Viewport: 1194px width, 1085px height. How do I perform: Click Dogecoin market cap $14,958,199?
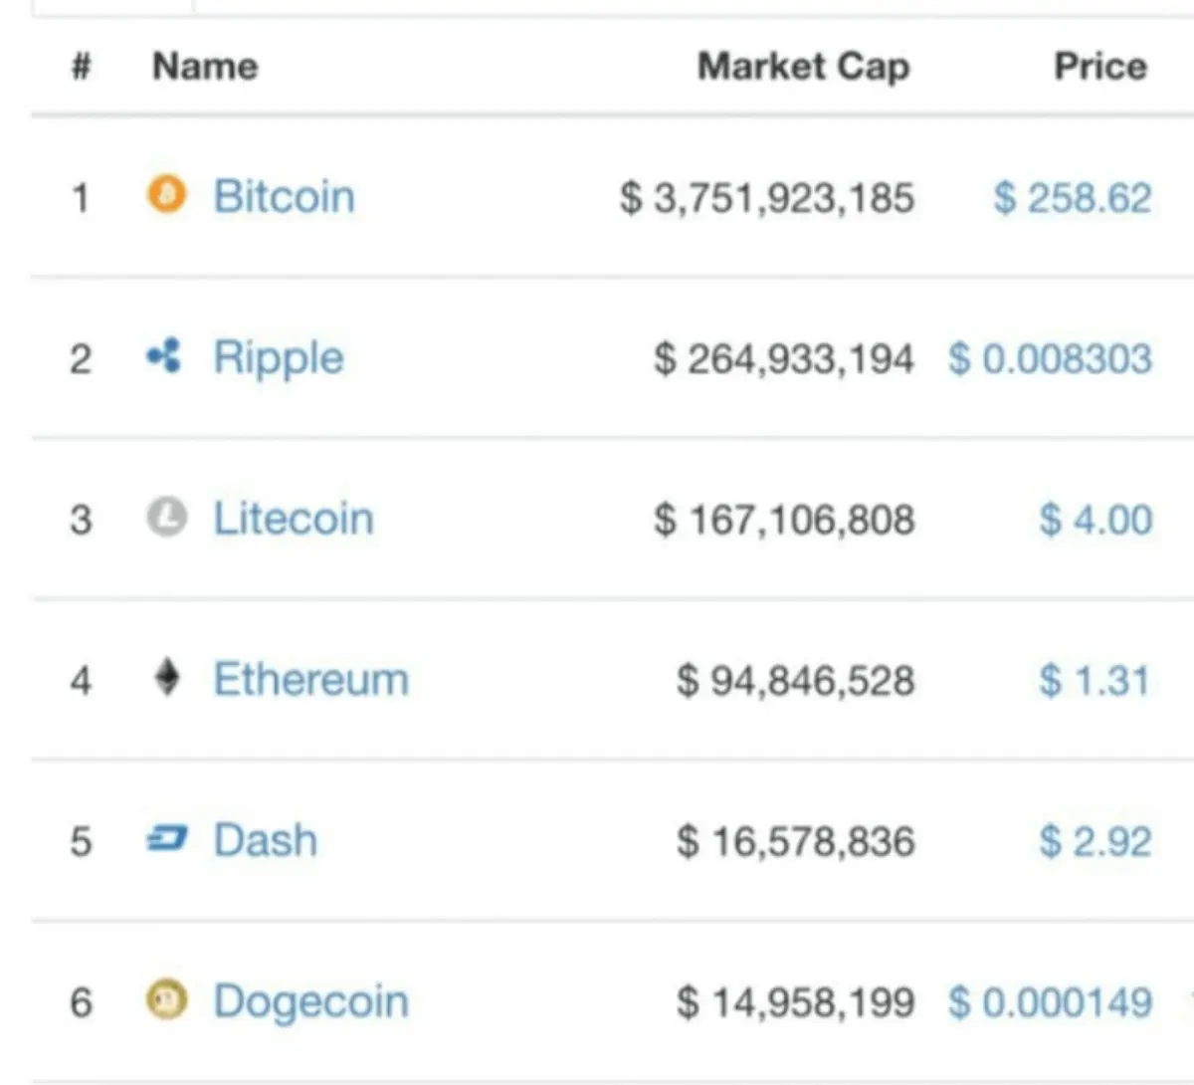point(795,1002)
